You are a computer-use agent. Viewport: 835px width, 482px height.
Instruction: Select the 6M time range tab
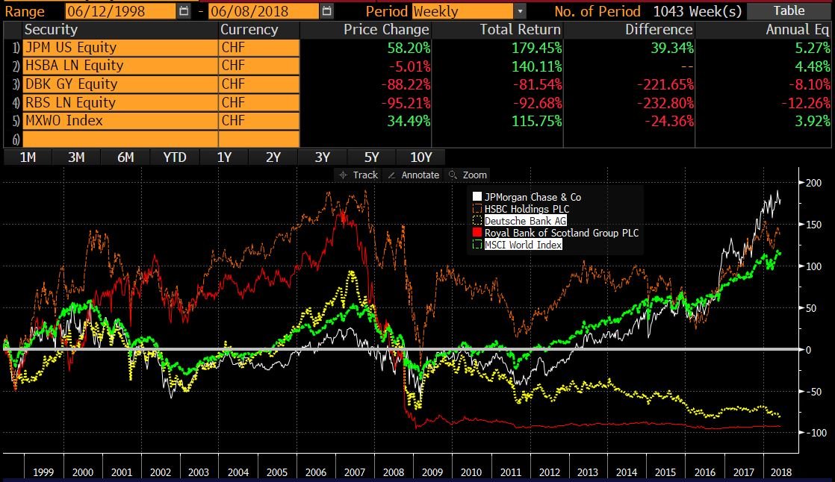pyautogui.click(x=125, y=157)
